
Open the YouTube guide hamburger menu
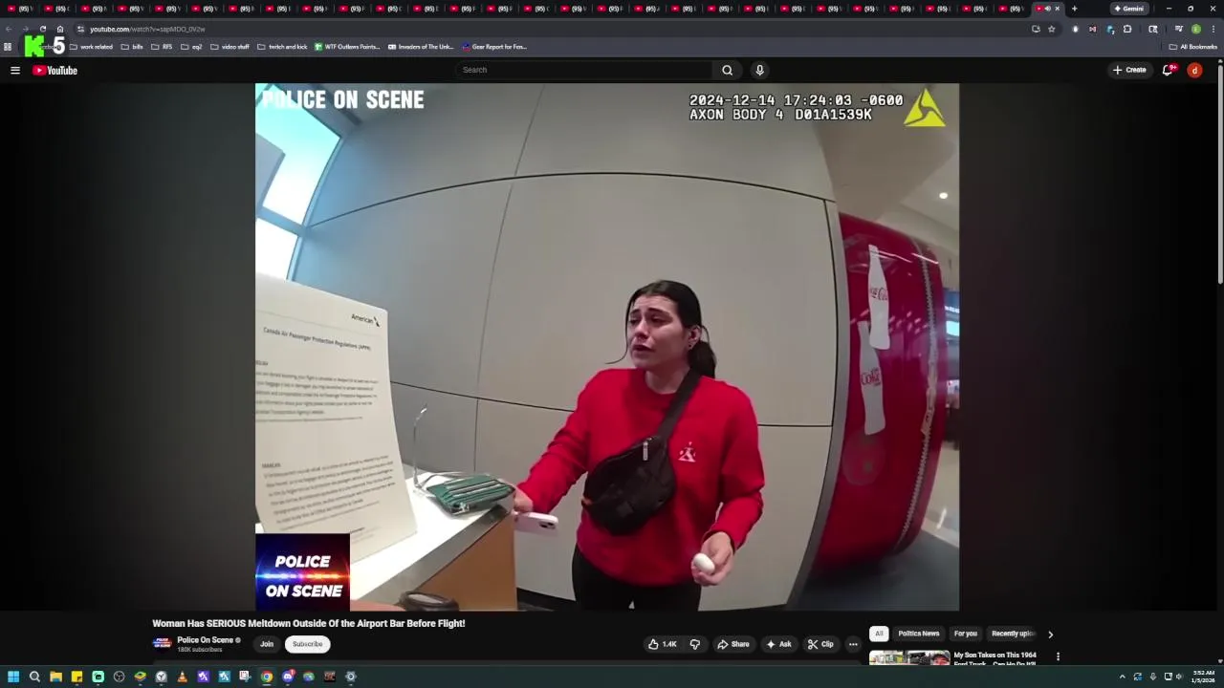click(15, 70)
